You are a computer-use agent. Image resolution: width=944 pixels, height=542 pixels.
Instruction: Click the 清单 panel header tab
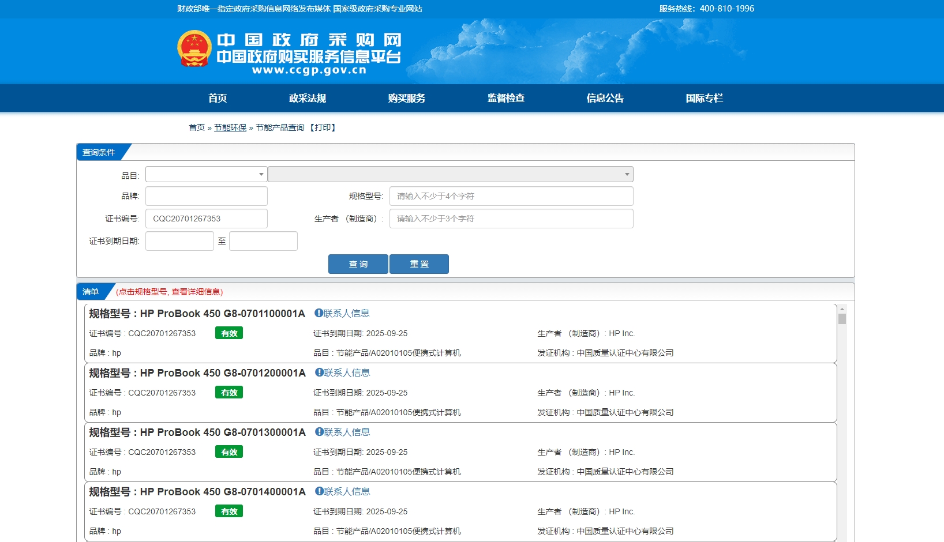(x=91, y=292)
